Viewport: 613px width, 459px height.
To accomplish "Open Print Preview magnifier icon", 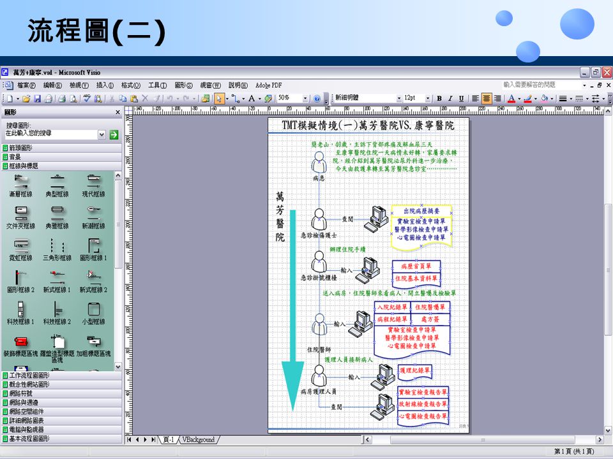I will point(73,99).
